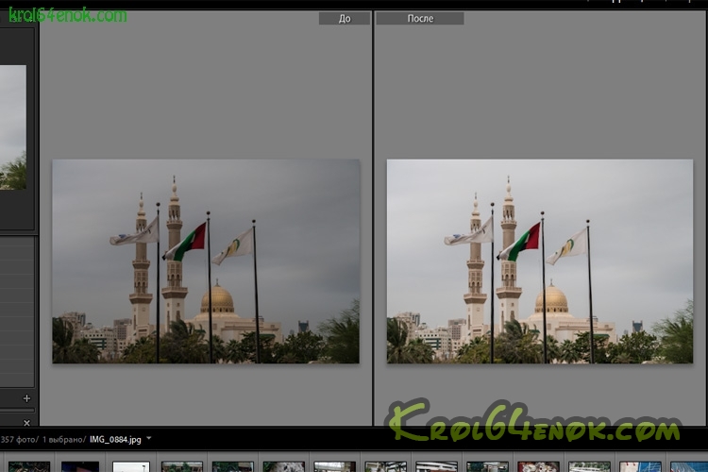Click the after photo of the mosque
The image size is (708, 472).
pyautogui.click(x=540, y=261)
